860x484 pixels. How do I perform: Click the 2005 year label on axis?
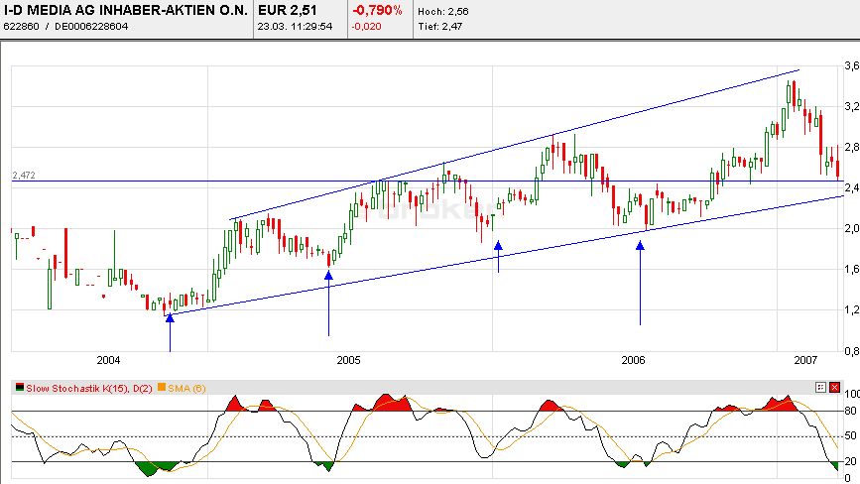(349, 360)
